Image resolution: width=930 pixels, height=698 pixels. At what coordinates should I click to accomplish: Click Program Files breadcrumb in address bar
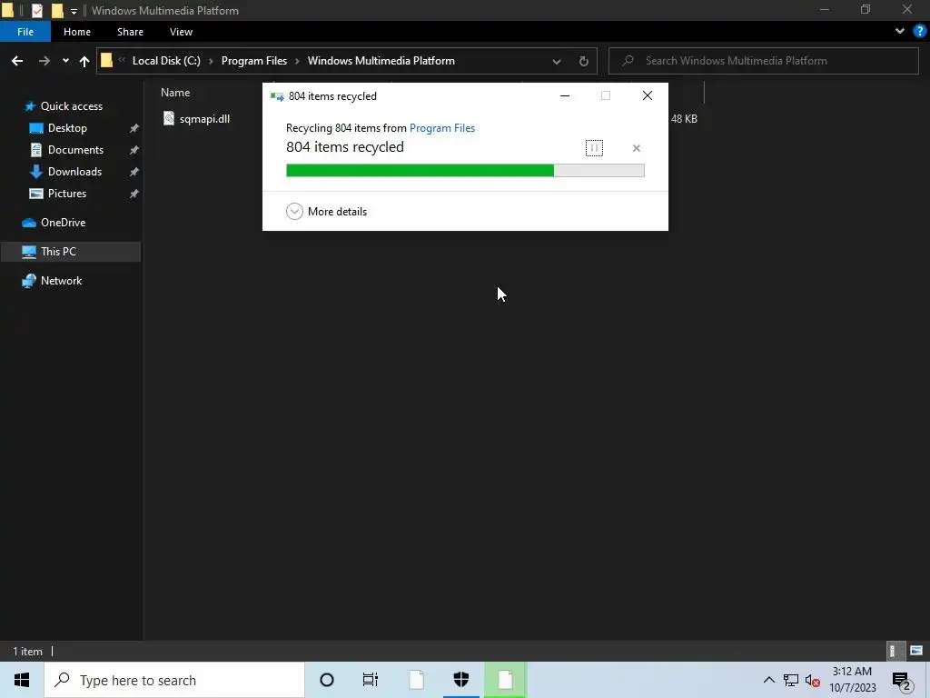click(254, 61)
